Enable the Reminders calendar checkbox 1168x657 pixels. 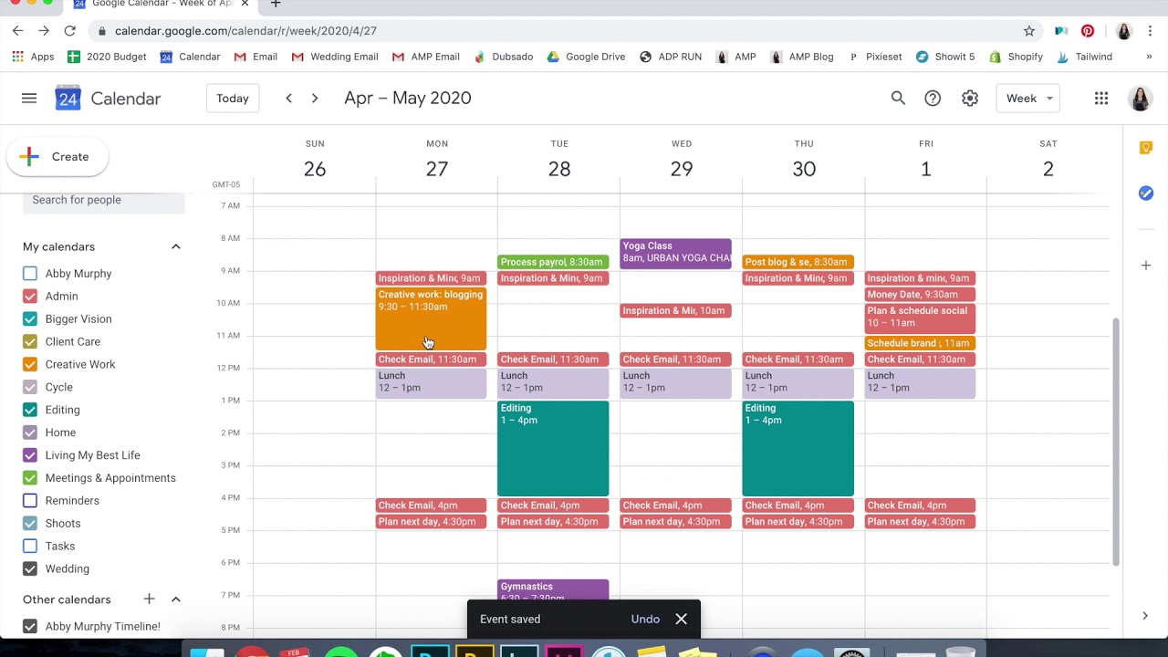[30, 501]
